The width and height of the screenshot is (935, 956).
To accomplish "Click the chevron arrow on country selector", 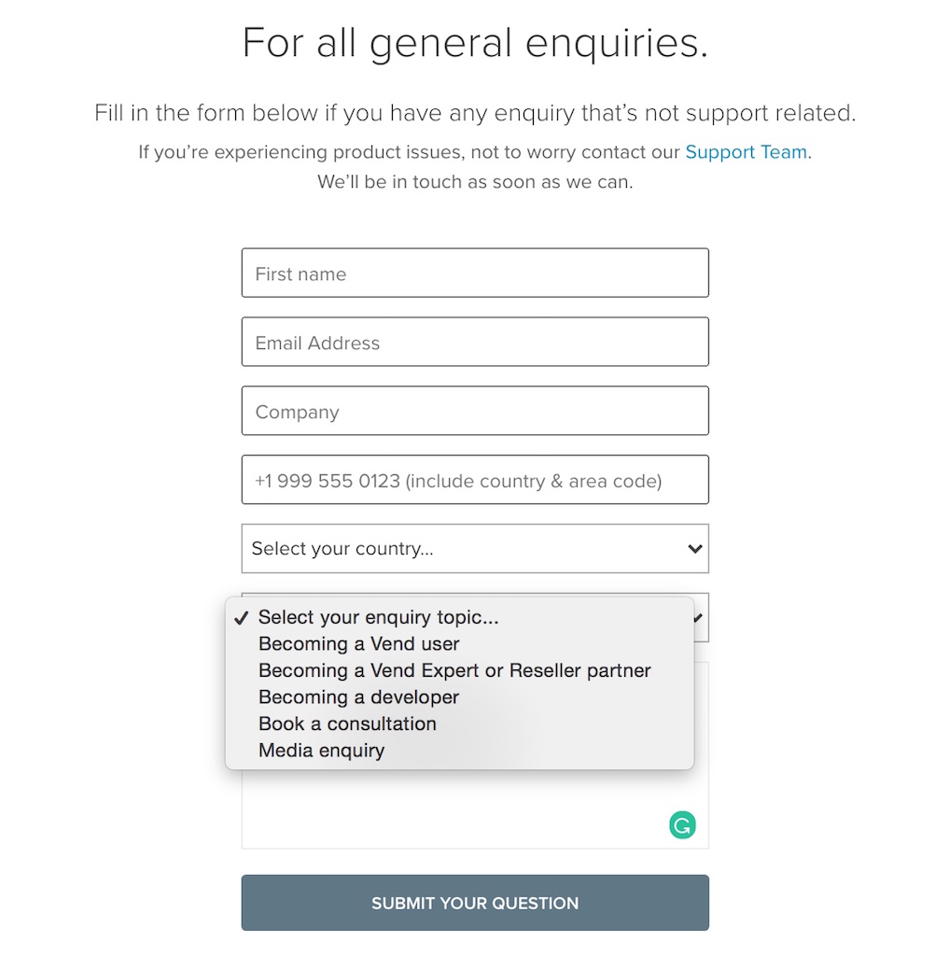I will pyautogui.click(x=695, y=549).
